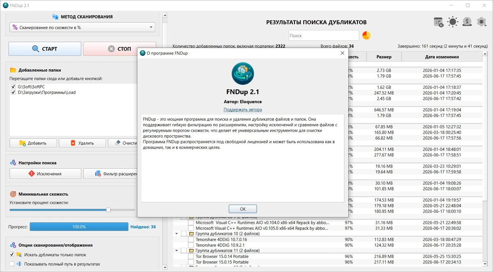Click the 216.89 MB size cell
Image resolution: width=493 pixels, height=272 pixels.
click(384, 256)
